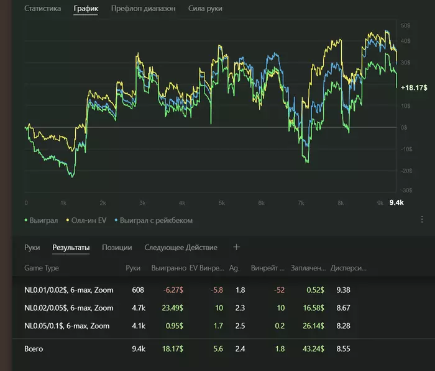Click the Всего totals row
Image resolution: width=435 pixels, height=371 pixels.
[35, 349]
